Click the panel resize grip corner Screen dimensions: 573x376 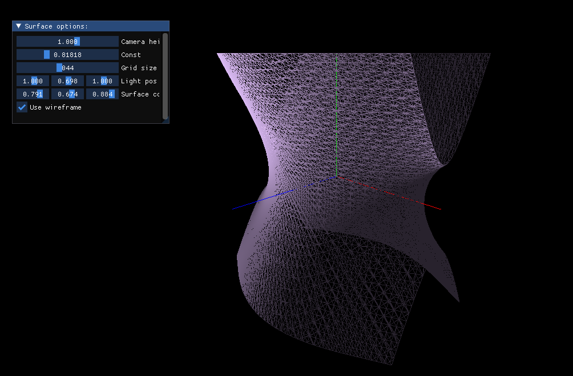tap(166, 121)
